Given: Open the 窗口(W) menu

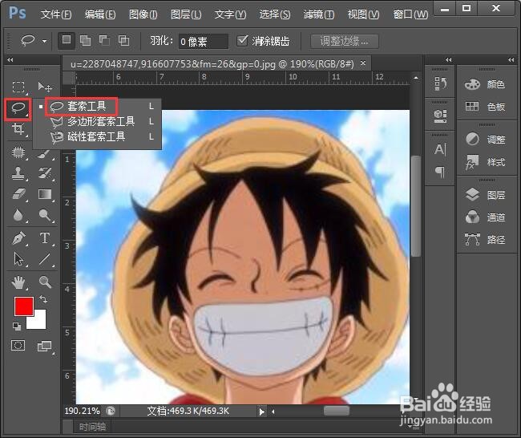Looking at the screenshot, I should (x=410, y=14).
